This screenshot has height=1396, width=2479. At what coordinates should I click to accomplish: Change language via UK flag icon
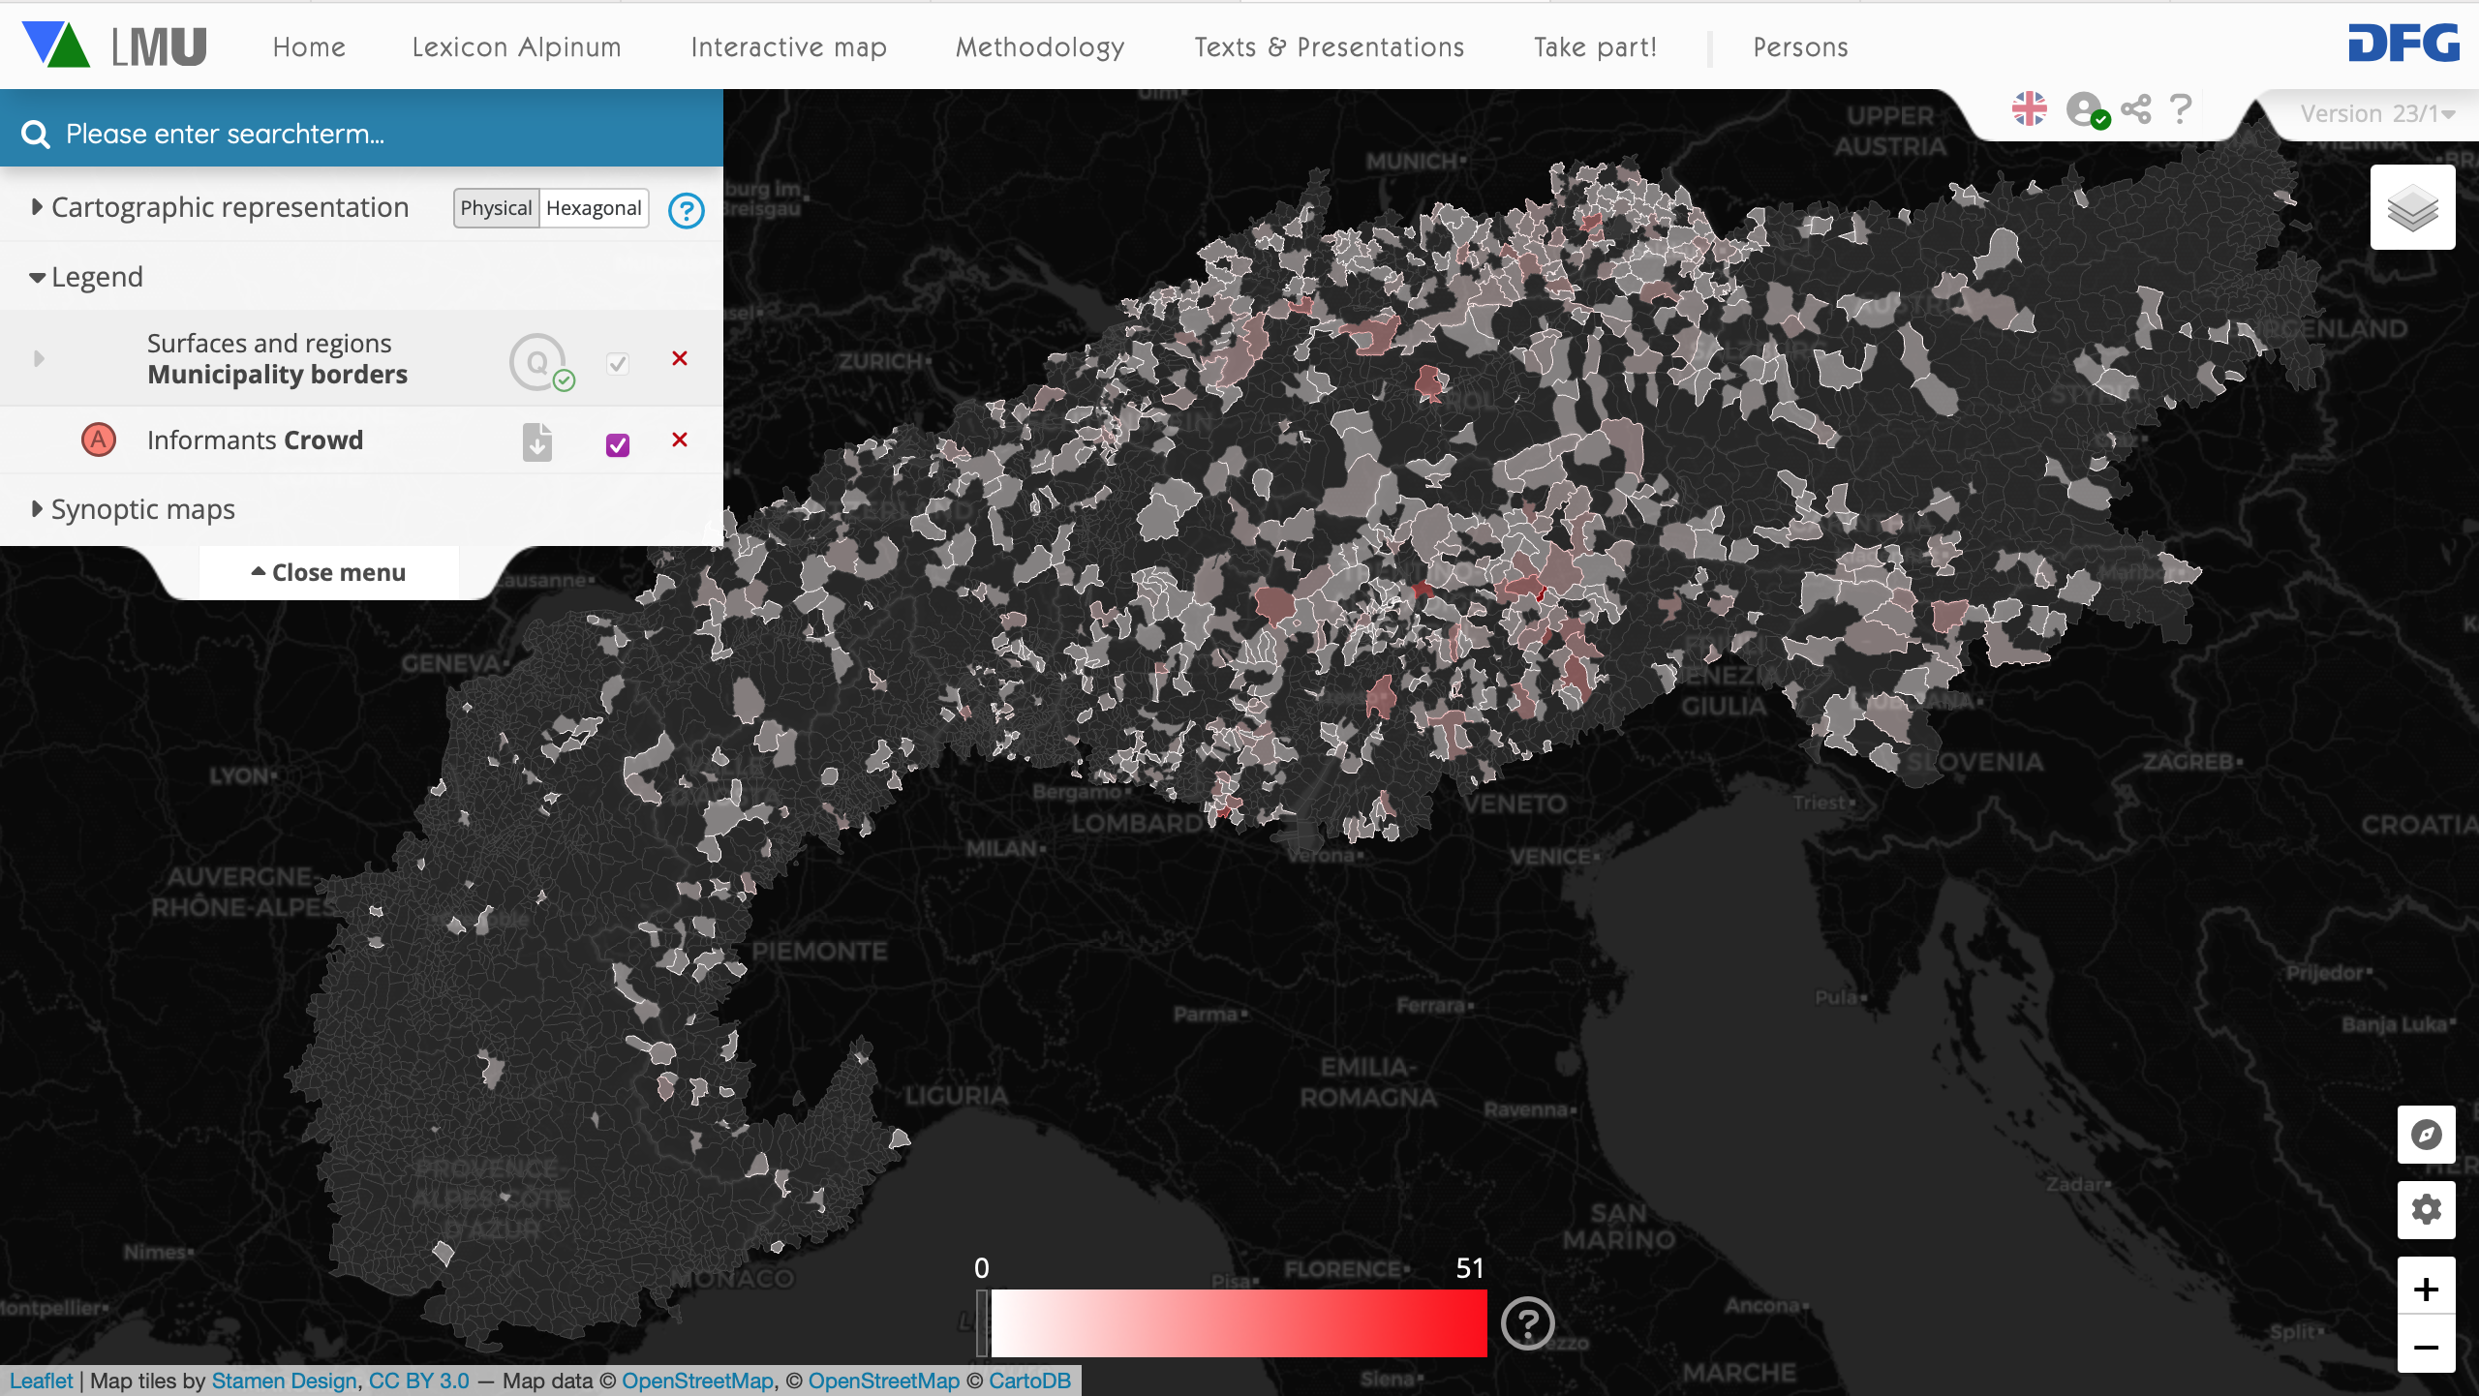point(2029,109)
